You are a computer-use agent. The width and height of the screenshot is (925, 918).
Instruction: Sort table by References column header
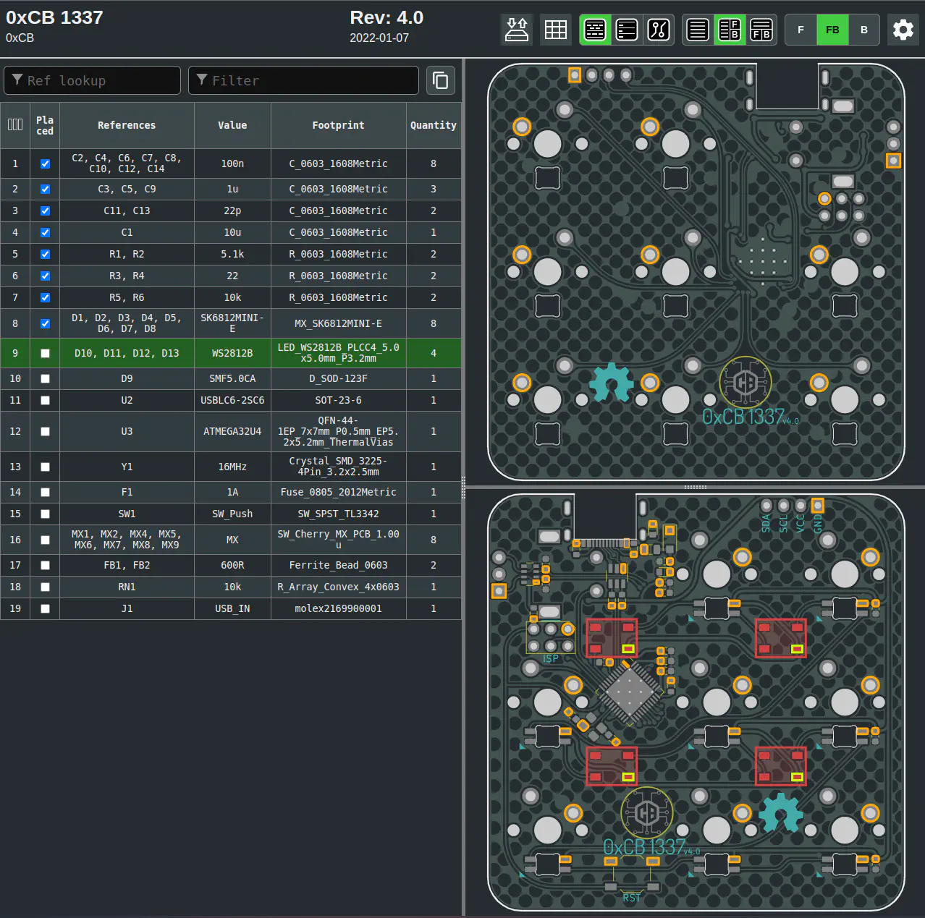[127, 125]
